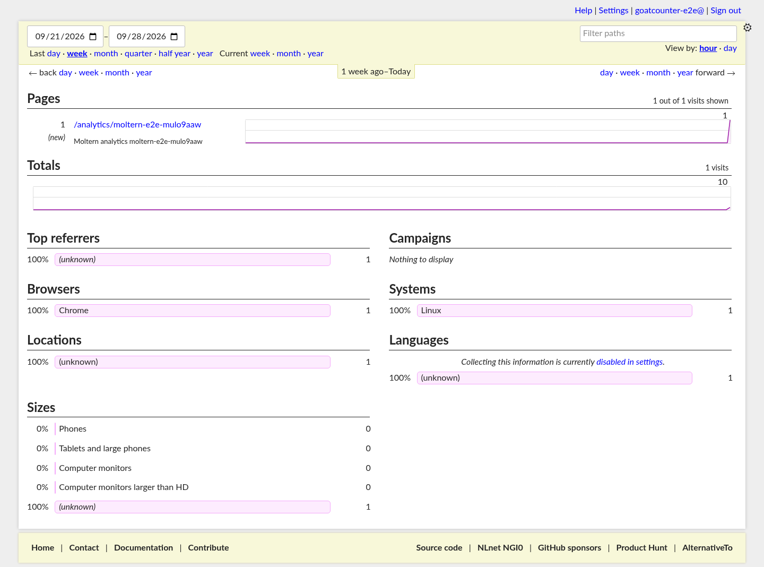Open Documentation footer link

coord(143,548)
